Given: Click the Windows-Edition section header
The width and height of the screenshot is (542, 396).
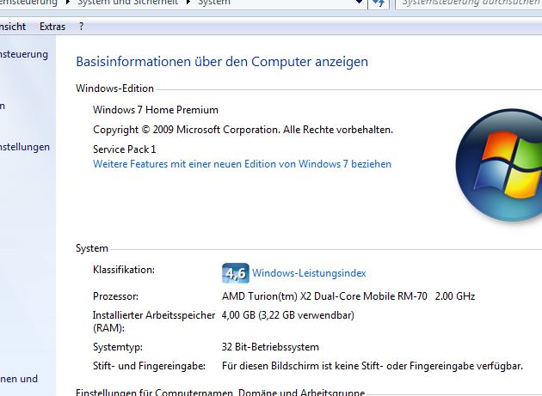Looking at the screenshot, I should click(114, 88).
